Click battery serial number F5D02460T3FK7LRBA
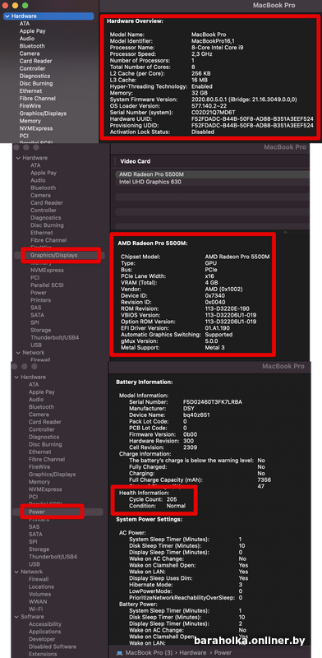Screen dimensions: 322x658 pyautogui.click(x=213, y=402)
